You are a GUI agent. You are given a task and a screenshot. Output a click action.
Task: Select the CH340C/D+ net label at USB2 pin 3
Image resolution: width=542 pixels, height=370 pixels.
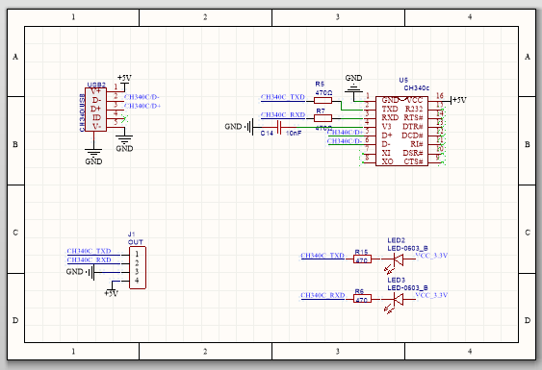pos(142,106)
